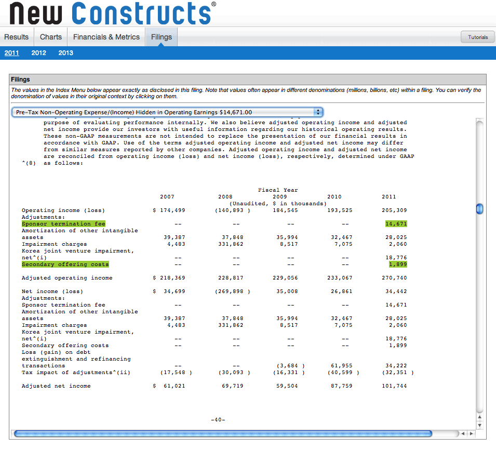Click the 34,699 net income value
Viewport: 496px width, 451px height.
(x=175, y=291)
